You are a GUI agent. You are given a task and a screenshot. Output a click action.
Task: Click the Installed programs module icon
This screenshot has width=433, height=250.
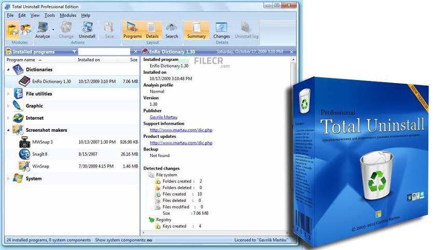[13, 30]
